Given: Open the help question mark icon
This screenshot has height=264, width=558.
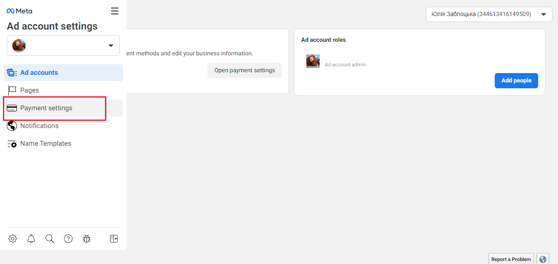Looking at the screenshot, I should tap(68, 239).
